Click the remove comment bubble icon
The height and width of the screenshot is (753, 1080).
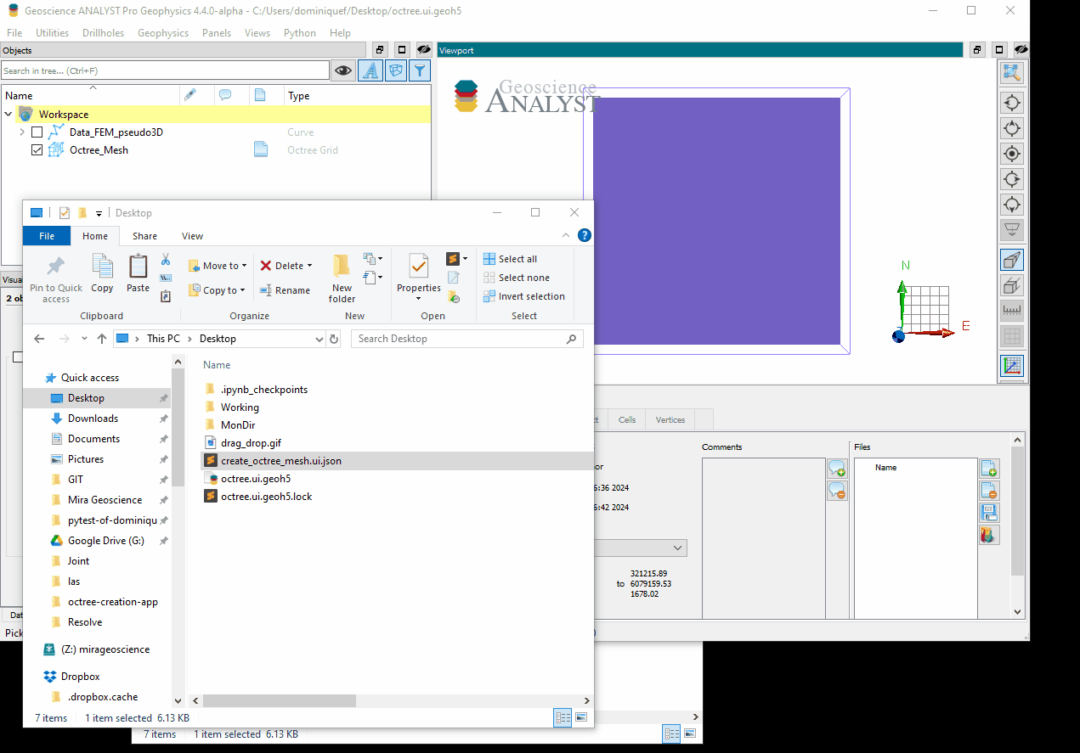pos(837,491)
